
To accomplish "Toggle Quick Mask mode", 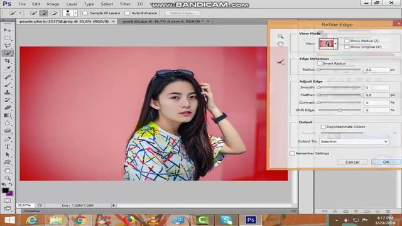I will pyautogui.click(x=8, y=201).
